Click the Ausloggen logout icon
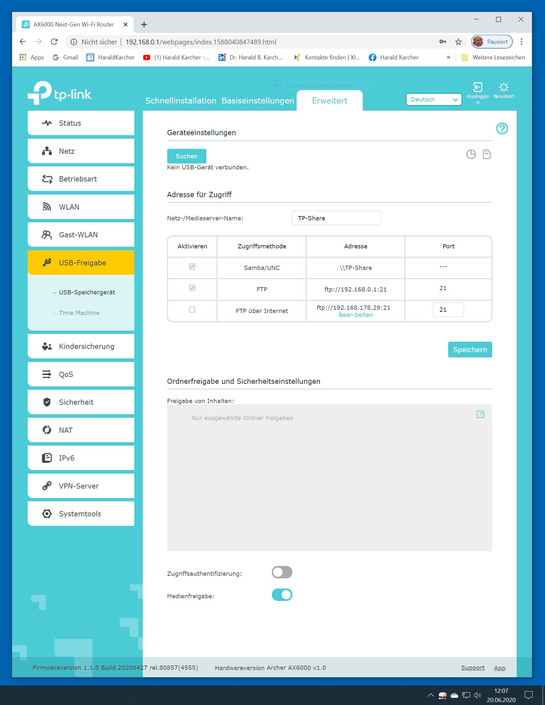Image resolution: width=545 pixels, height=705 pixels. [478, 87]
